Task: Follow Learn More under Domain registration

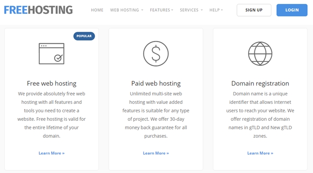Action: point(260,153)
